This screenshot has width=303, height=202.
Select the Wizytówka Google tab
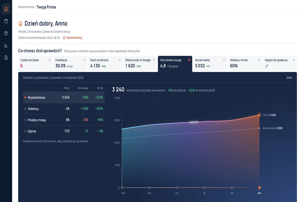pos(175,64)
